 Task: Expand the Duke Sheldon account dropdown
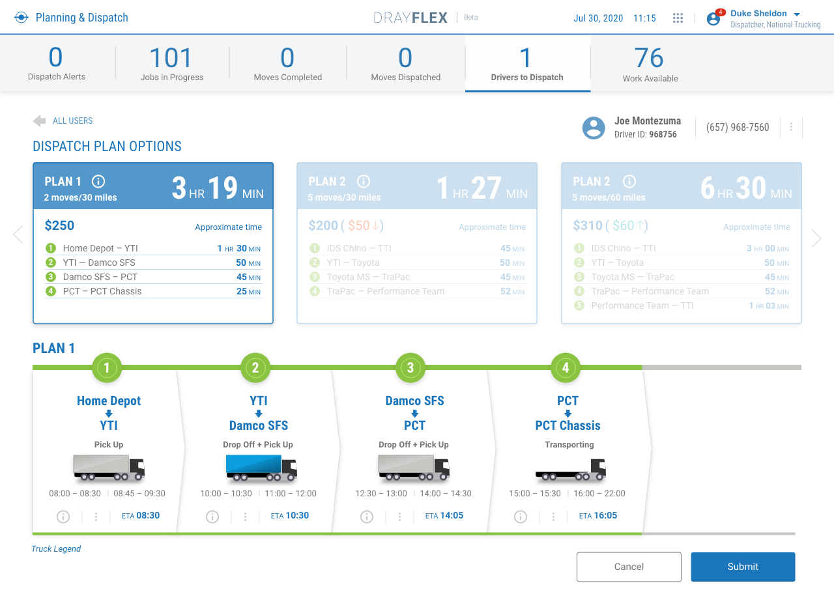click(796, 14)
